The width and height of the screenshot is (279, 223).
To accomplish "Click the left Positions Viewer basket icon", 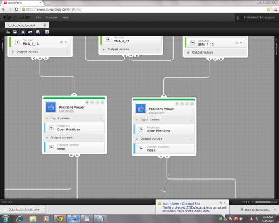I will point(51,107).
